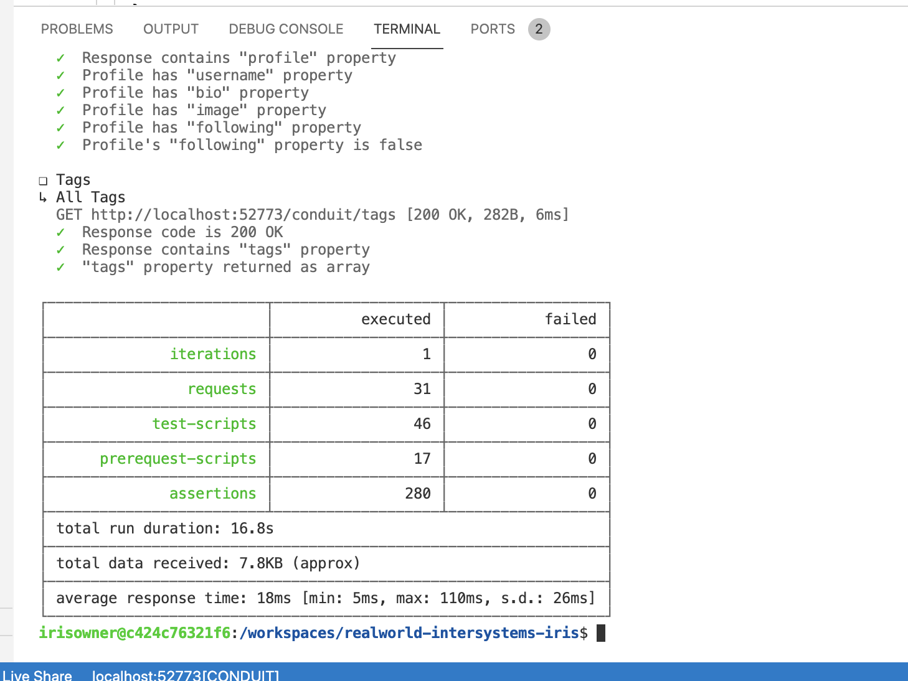This screenshot has width=908, height=681.
Task: Click the total run duration row
Action: coord(165,528)
